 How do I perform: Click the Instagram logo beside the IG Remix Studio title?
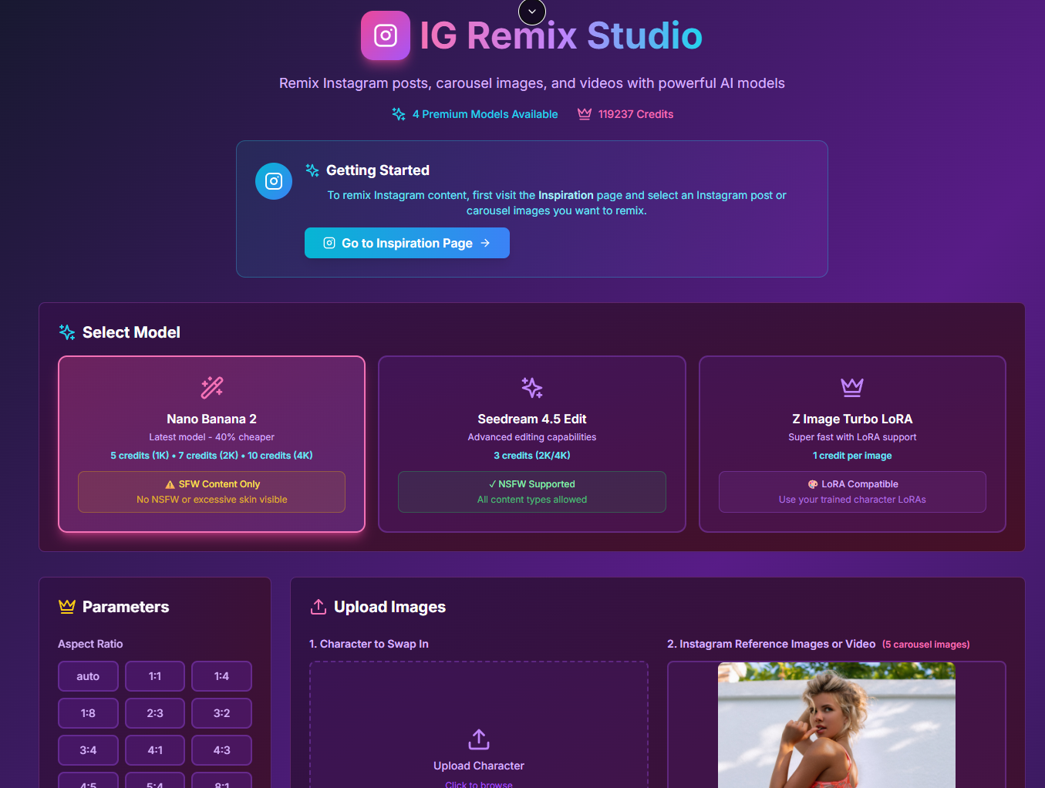386,35
